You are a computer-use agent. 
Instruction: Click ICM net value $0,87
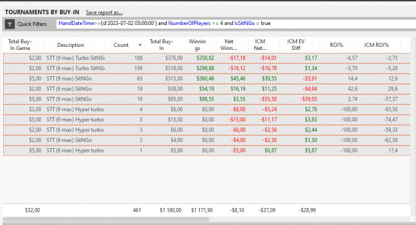271,151
